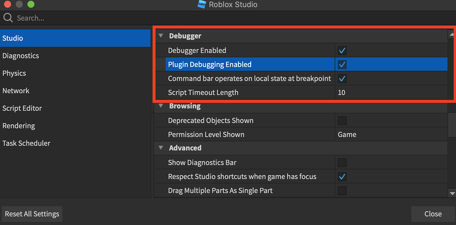Image resolution: width=456 pixels, height=225 pixels.
Task: Click the green window zoom button
Action: (30, 4)
